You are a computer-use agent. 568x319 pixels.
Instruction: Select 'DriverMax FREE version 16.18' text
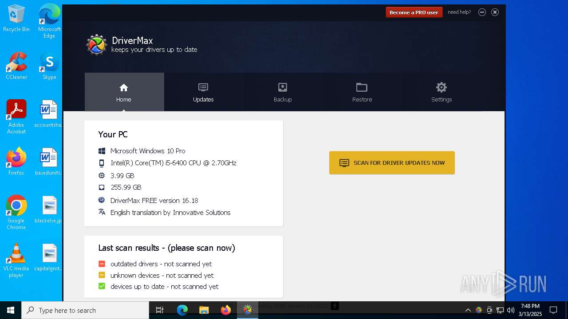[154, 200]
